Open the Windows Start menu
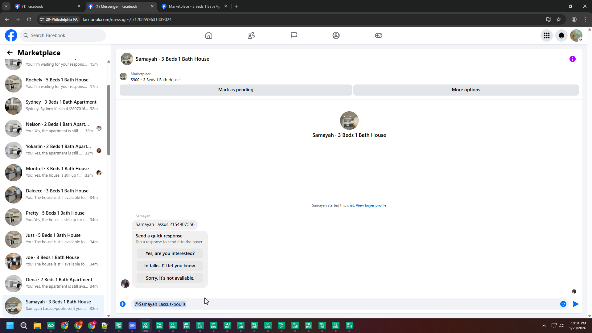The width and height of the screenshot is (592, 333). tap(10, 326)
